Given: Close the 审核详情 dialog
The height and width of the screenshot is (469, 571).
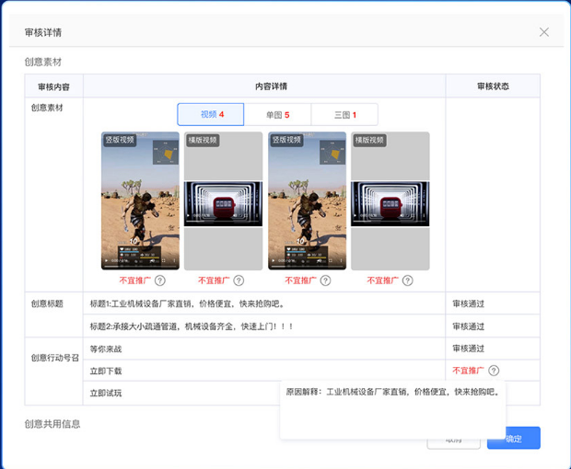Looking at the screenshot, I should coord(544,32).
